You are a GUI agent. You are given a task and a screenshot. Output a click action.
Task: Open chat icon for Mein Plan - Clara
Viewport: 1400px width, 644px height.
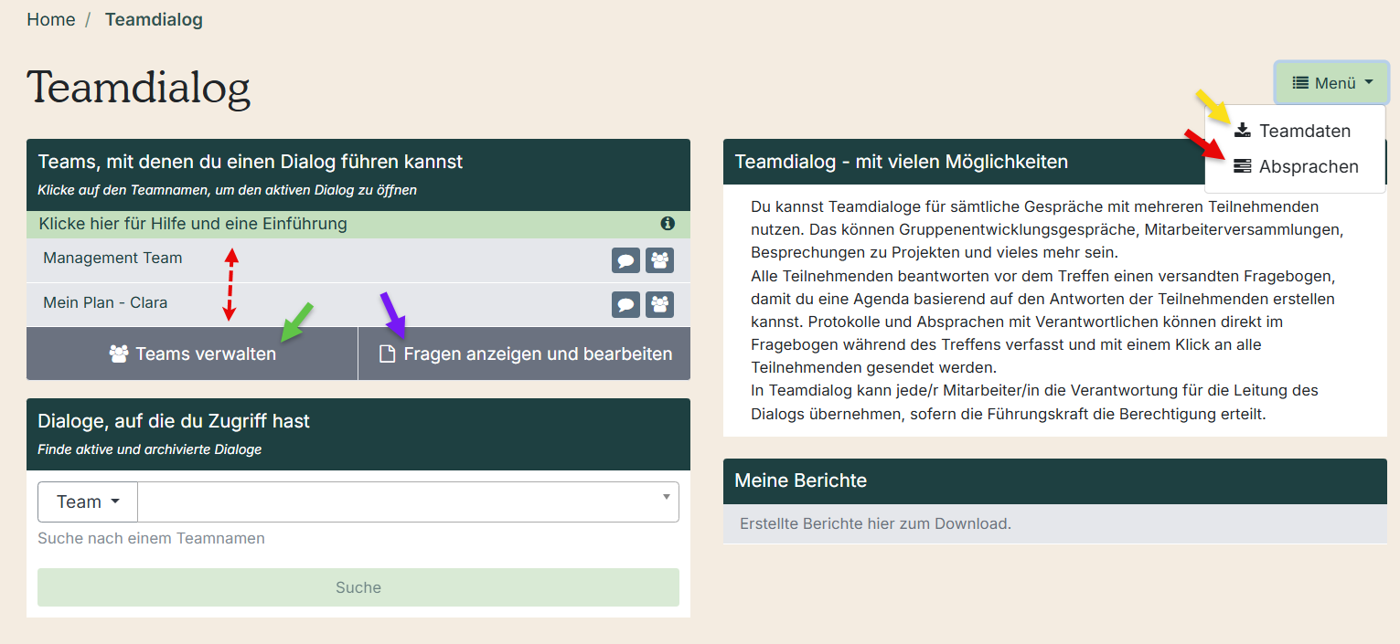(x=625, y=304)
